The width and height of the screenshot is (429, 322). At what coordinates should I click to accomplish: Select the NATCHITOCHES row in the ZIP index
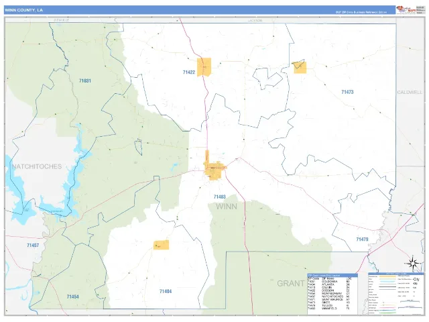(330, 297)
